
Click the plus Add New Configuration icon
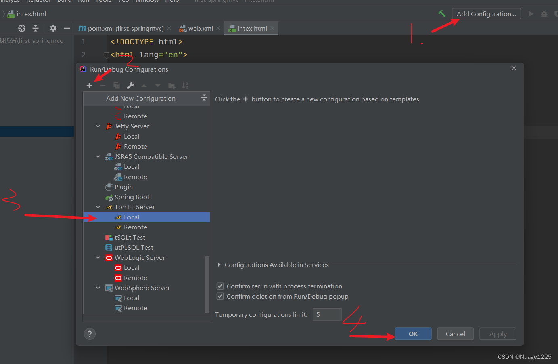[89, 86]
